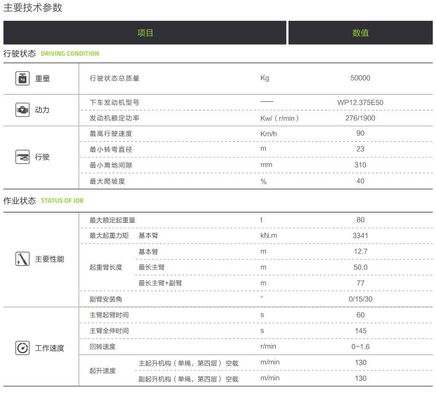Click the 工作速度 category label
436x393 pixels.
click(50, 348)
